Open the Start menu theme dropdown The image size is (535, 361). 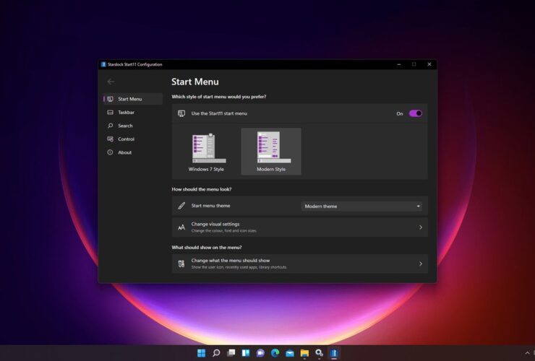(x=361, y=206)
